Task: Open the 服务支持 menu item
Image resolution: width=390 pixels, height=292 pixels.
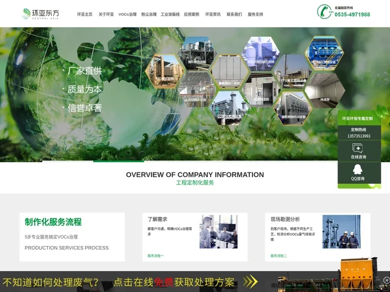Action: tap(255, 15)
